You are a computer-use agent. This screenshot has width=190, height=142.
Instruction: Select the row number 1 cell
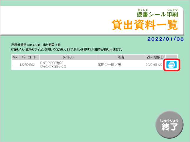coord(15,65)
